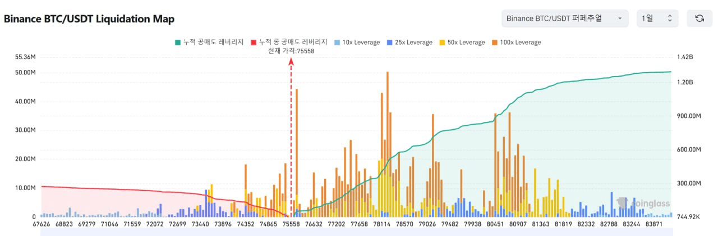This screenshot has height=236, width=718.
Task: Click the left axis value 10.00M
Action: [x=25, y=188]
